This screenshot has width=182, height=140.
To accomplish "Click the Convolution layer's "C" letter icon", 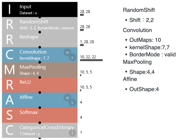I will coord(10,55).
